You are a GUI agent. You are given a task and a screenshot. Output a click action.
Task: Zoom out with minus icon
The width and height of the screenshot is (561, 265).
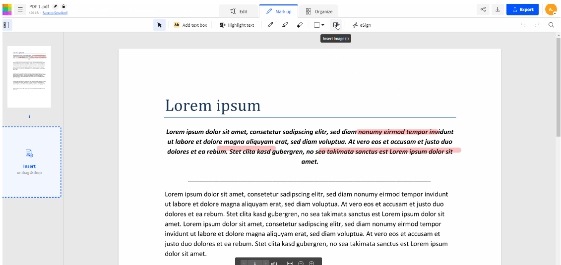[x=301, y=263]
